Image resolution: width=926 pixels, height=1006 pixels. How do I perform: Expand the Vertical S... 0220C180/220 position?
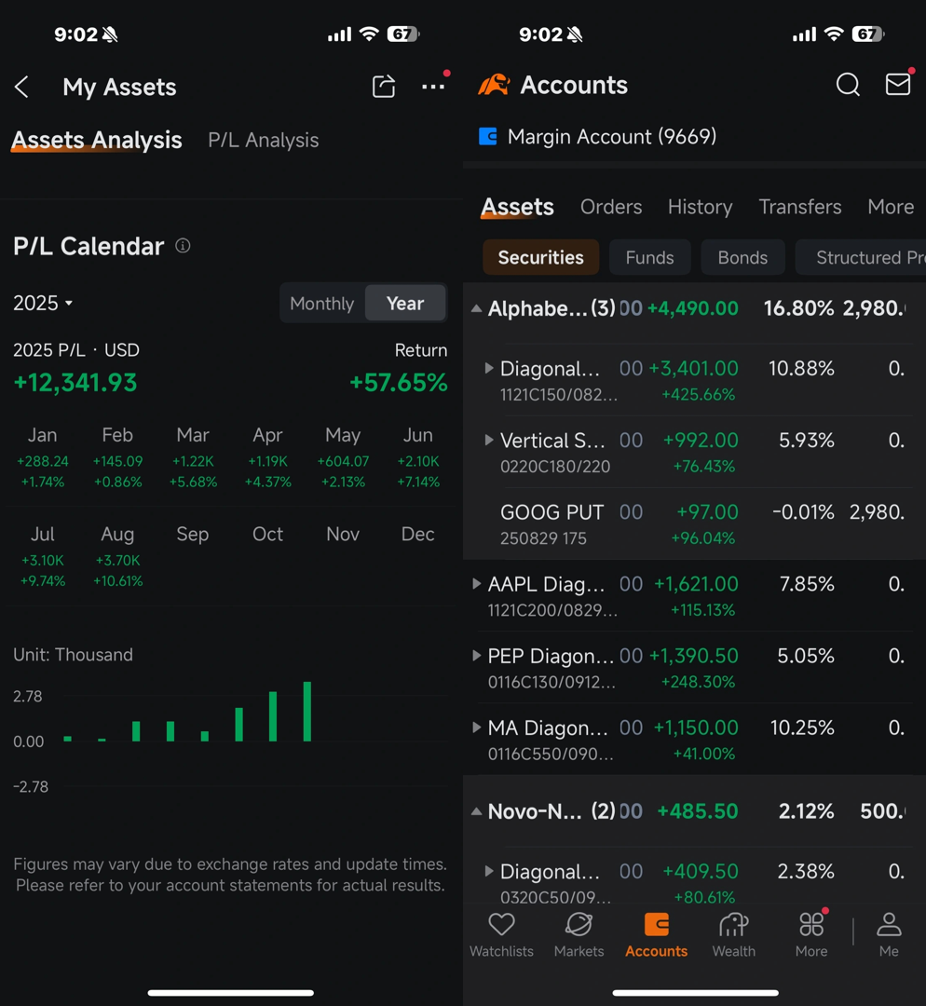489,440
